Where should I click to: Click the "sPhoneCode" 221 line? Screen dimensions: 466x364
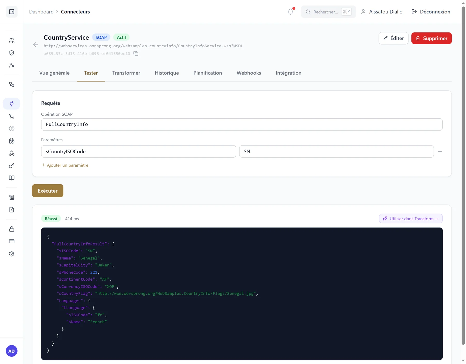point(78,272)
